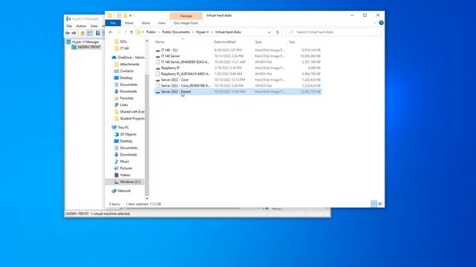The height and width of the screenshot is (267, 476).
Task: Click the Search Virtual hard disks field
Action: [333, 32]
